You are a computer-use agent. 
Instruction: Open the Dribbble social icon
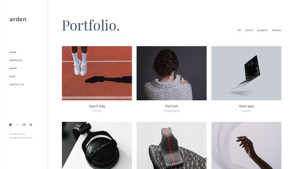coord(31,125)
